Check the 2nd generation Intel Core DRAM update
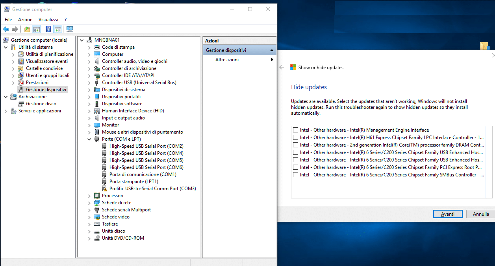This screenshot has height=266, width=495. (295, 145)
